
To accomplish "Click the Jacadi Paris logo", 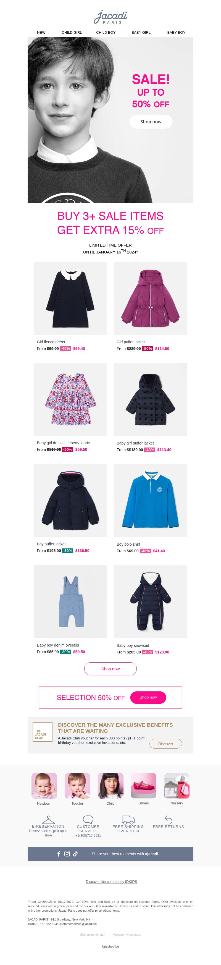I will tap(110, 17).
